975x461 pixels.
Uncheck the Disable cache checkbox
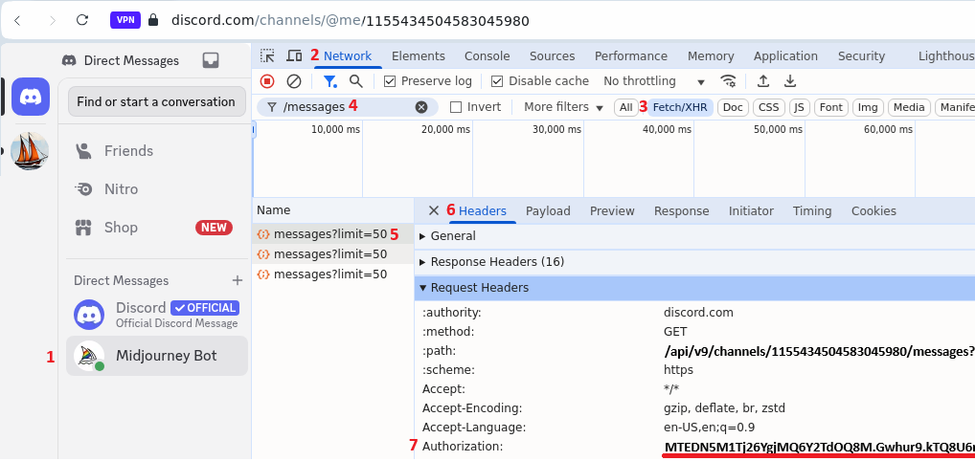click(497, 81)
